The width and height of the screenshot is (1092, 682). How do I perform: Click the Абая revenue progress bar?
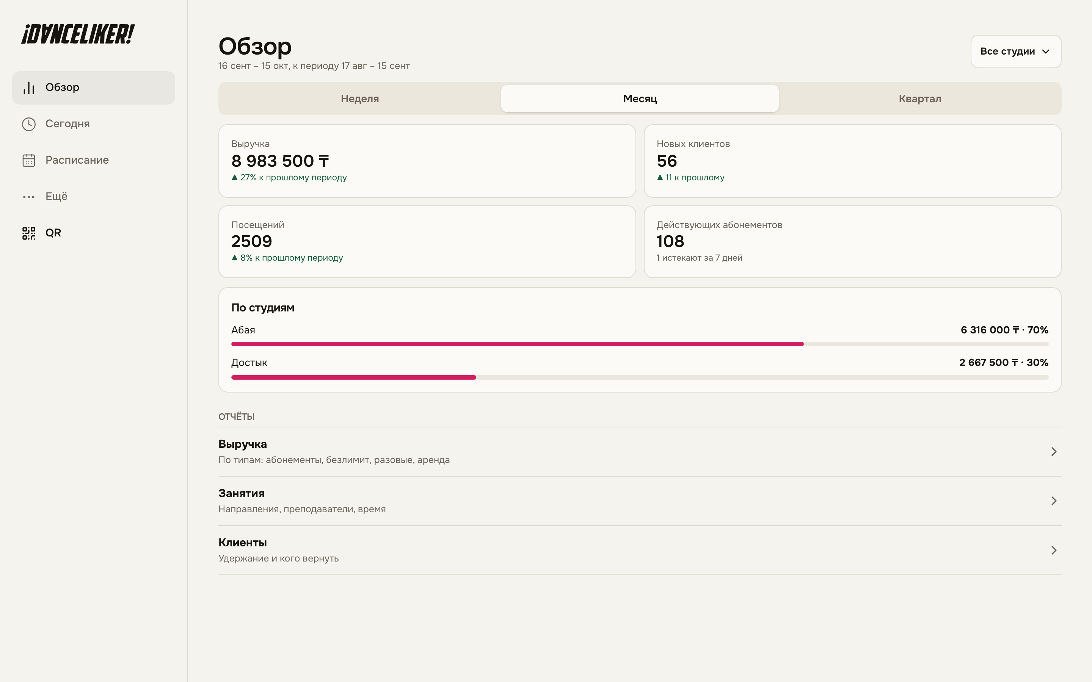coord(639,344)
